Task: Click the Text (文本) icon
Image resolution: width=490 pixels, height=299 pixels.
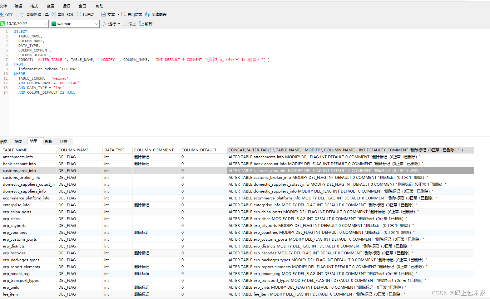Action: coord(103,14)
